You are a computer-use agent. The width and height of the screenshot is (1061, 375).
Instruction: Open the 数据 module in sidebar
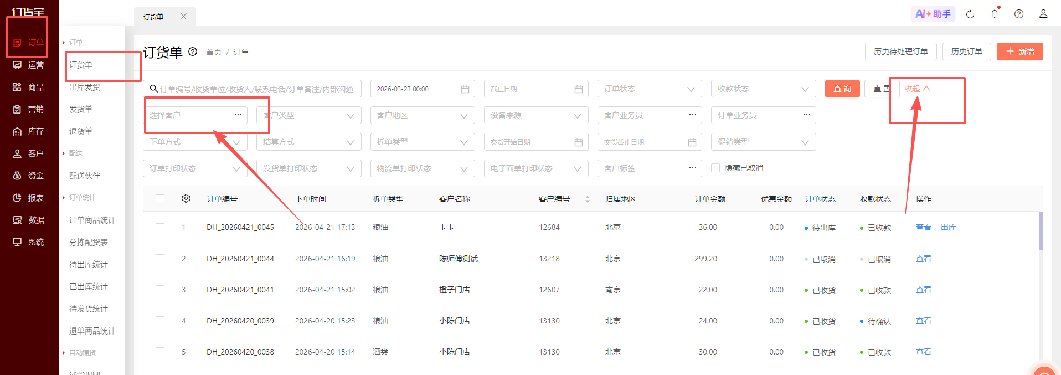[x=29, y=220]
